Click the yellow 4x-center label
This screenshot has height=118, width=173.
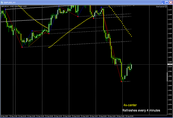[x=130, y=105]
